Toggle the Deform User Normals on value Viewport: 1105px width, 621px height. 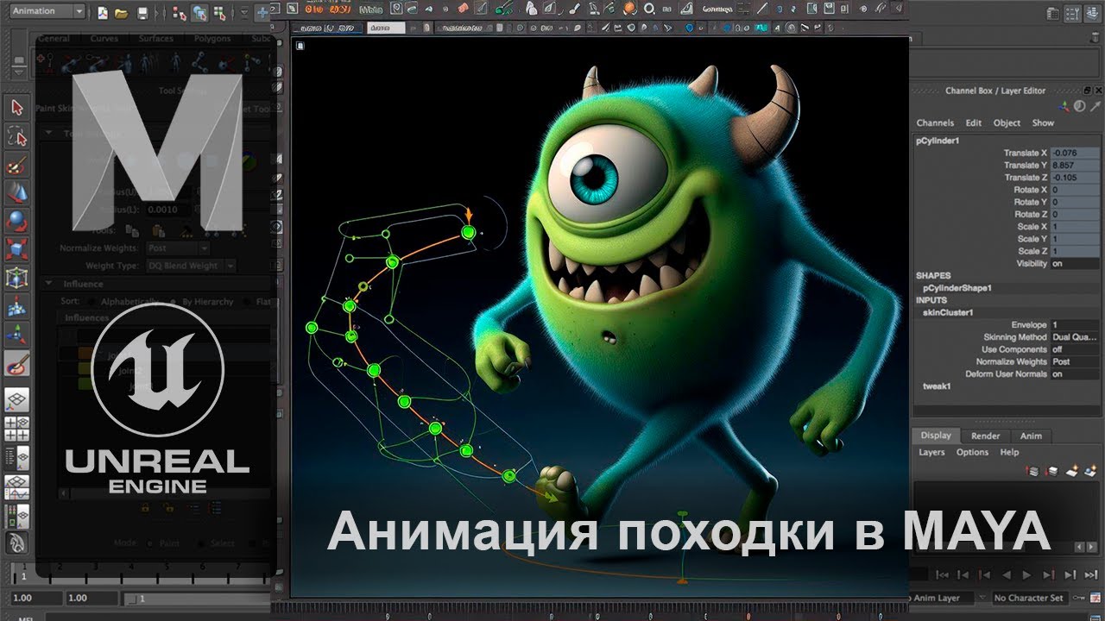(x=1075, y=374)
